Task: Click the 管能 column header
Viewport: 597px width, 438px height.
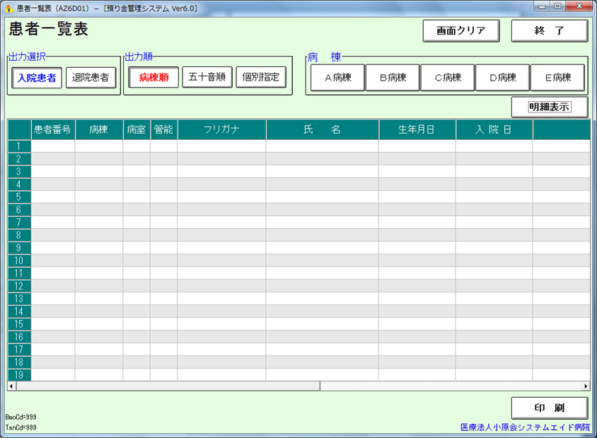Action: pyautogui.click(x=163, y=130)
